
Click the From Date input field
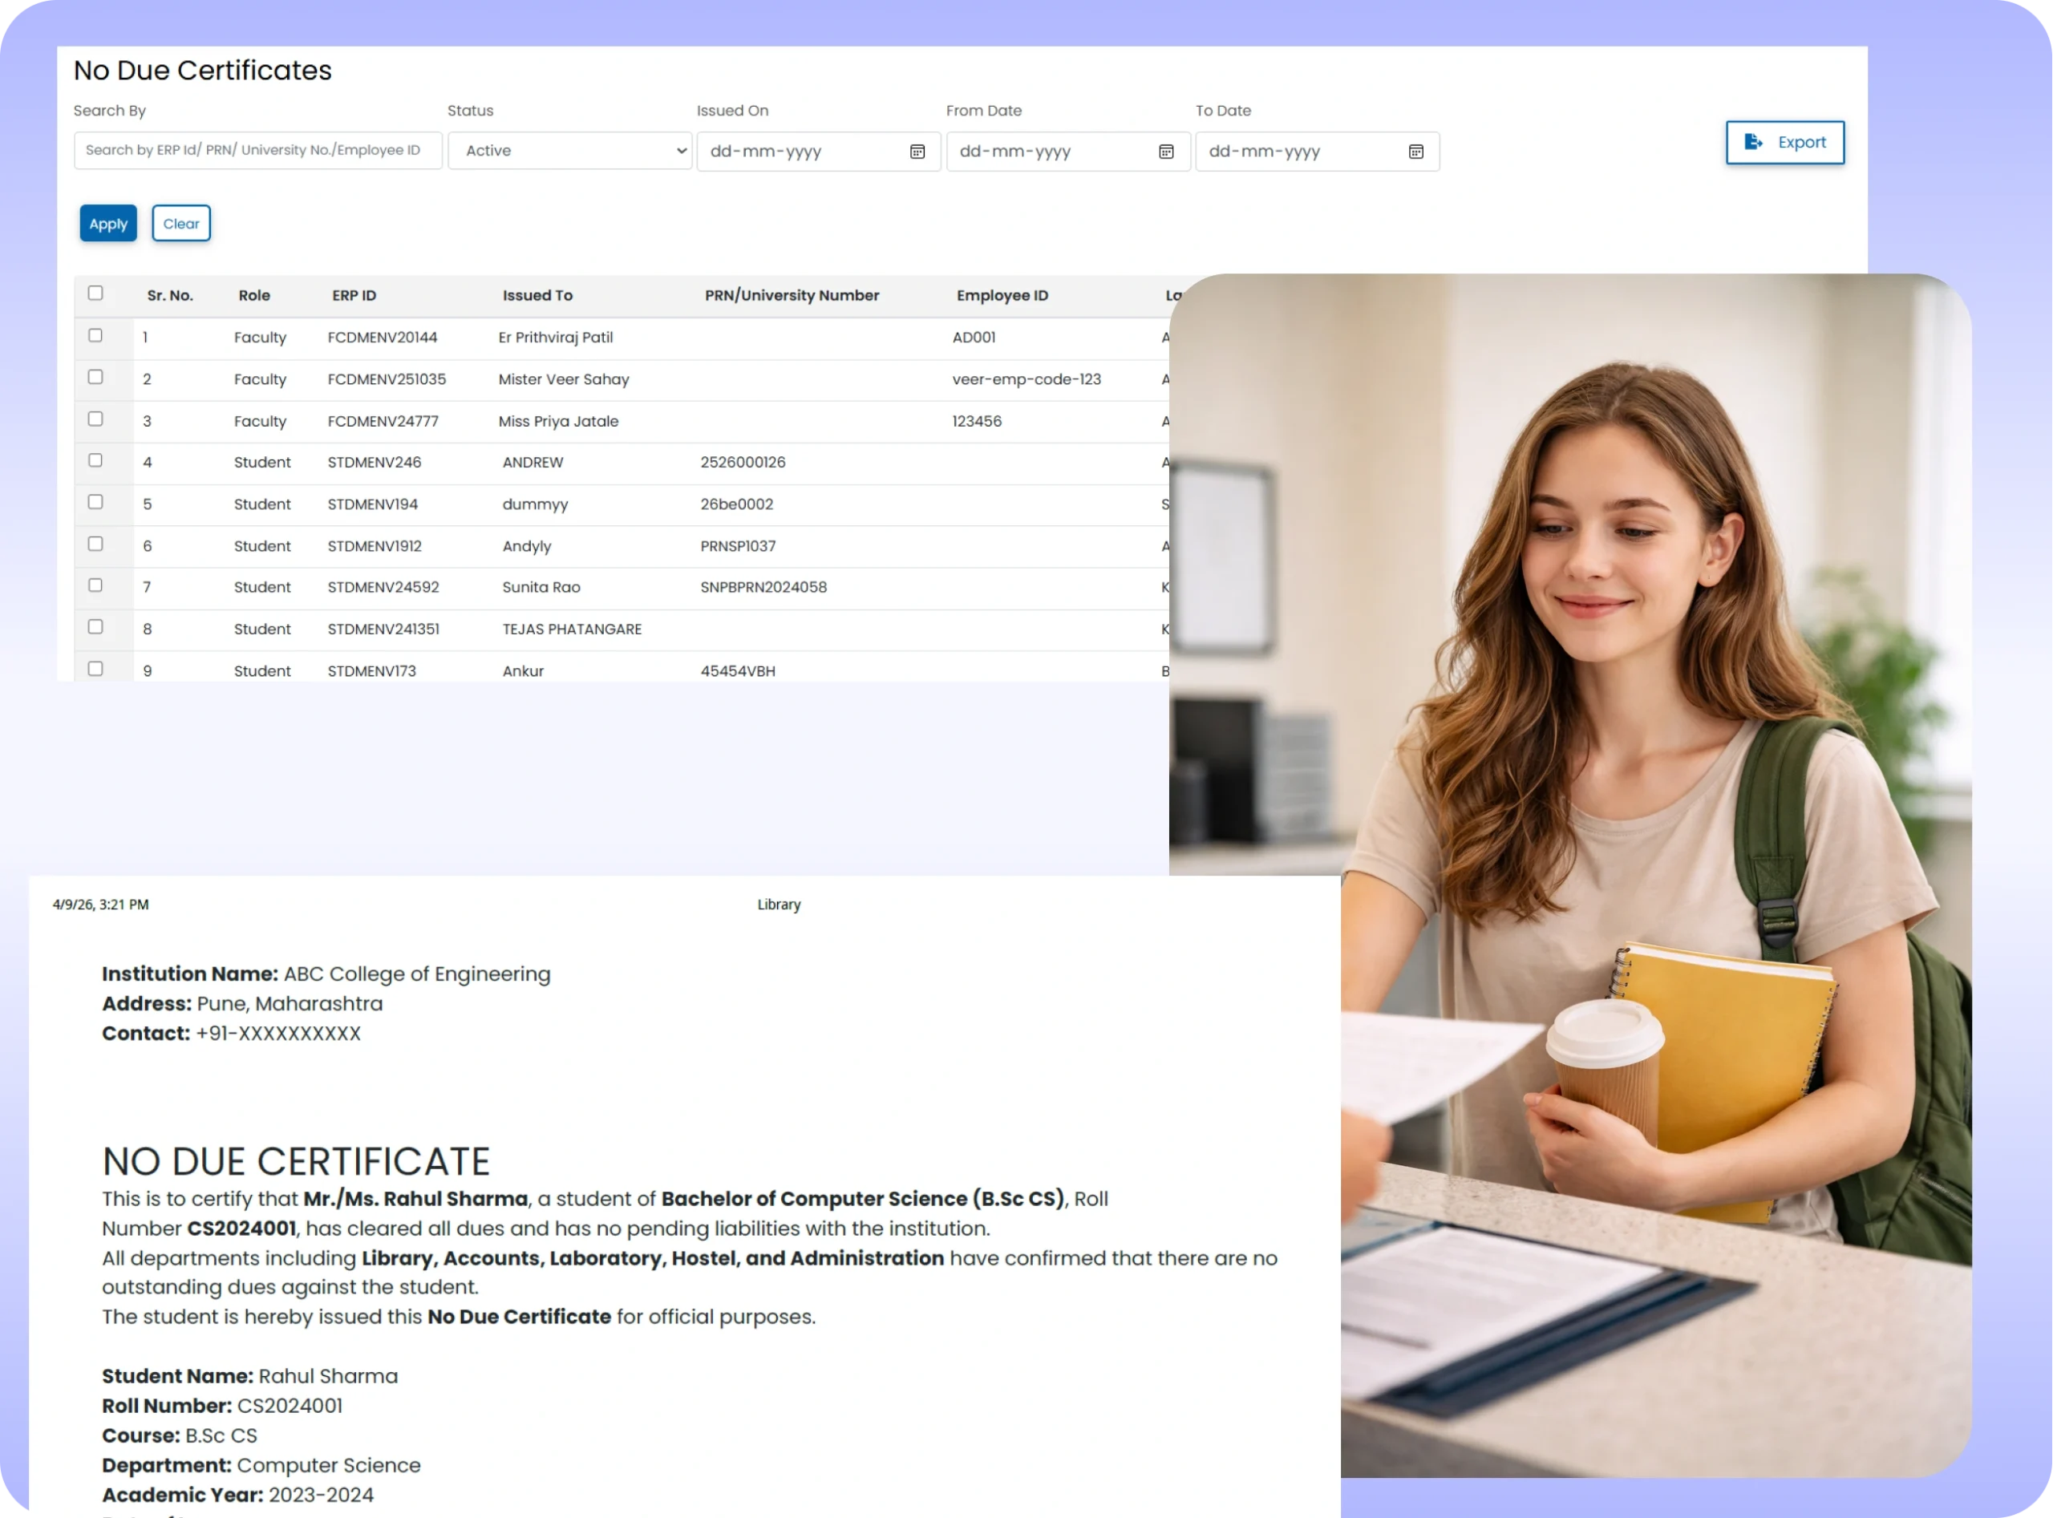1047,152
